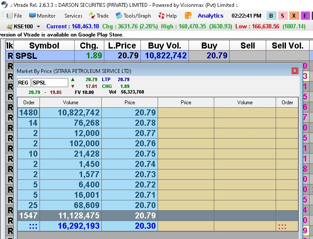Expand the KSE100 index dropdown
The width and height of the screenshot is (313, 239).
[x=39, y=26]
